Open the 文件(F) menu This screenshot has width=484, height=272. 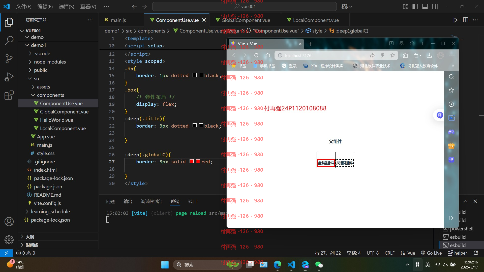(x=24, y=7)
